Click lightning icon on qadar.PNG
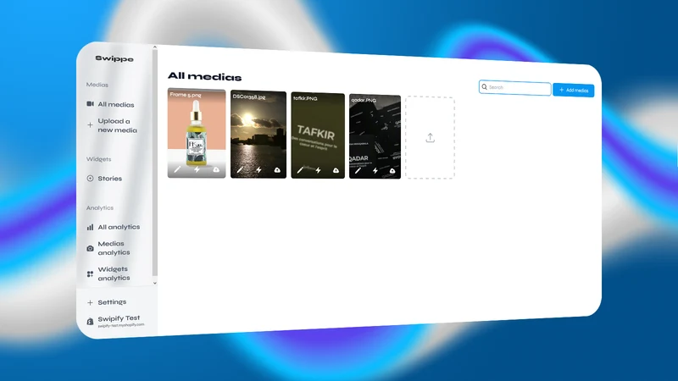This screenshot has width=678, height=381. (x=375, y=171)
